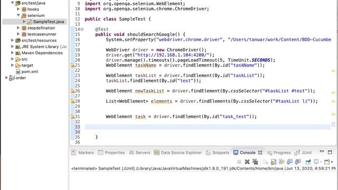Click overview ruler marker beside line 28
The height and width of the screenshot is (190, 338).
[x=333, y=101]
